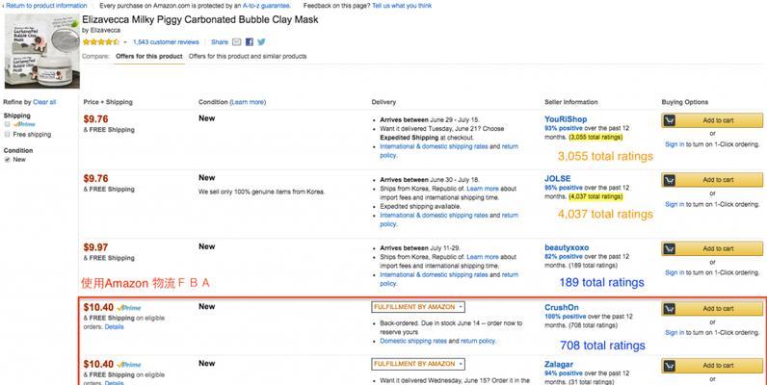Click cart icon in JOLSE Add to cart
This screenshot has width=767, height=385.
pos(670,180)
